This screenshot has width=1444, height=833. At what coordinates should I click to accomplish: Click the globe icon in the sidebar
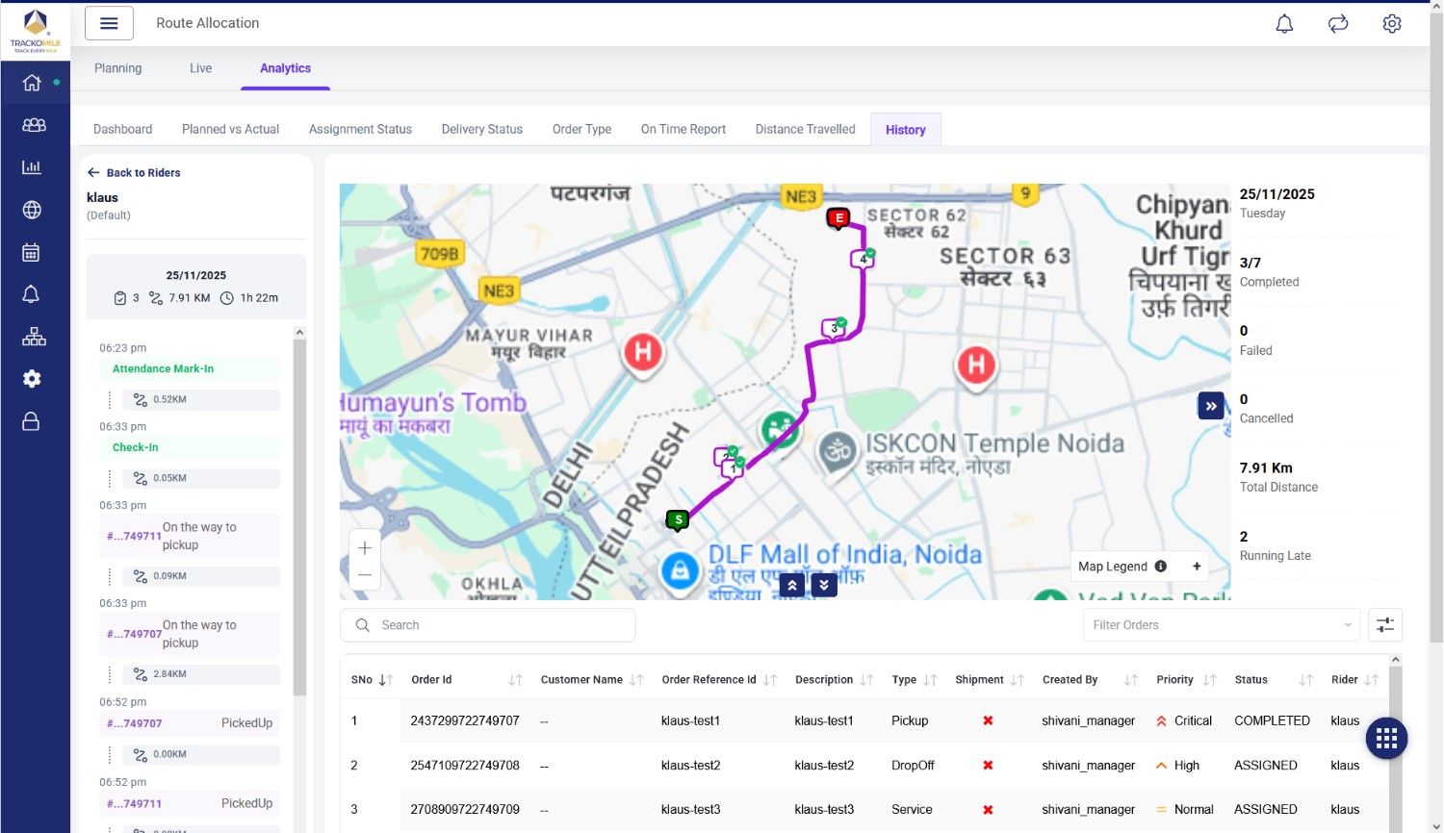point(33,209)
